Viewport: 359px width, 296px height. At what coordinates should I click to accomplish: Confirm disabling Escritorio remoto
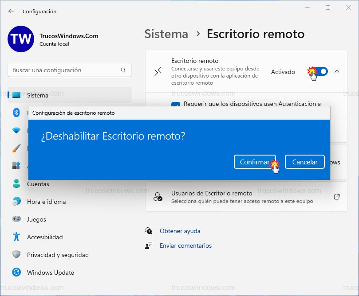pos(255,162)
